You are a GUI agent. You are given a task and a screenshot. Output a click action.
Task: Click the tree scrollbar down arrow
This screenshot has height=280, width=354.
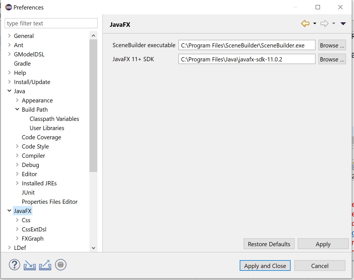(93, 248)
